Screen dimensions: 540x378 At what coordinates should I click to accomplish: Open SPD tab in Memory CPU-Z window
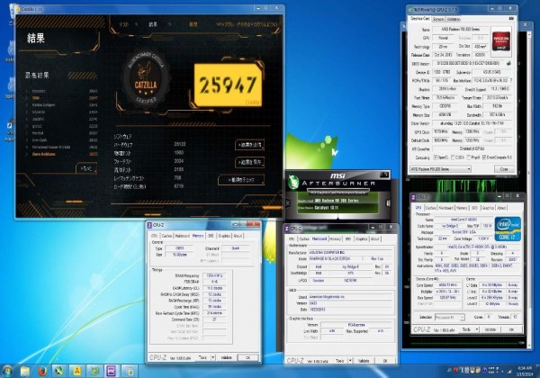click(x=211, y=236)
